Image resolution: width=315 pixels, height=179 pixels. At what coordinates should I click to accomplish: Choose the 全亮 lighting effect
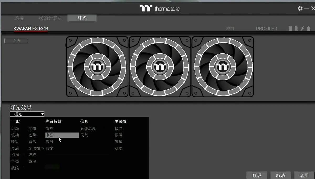15,161
